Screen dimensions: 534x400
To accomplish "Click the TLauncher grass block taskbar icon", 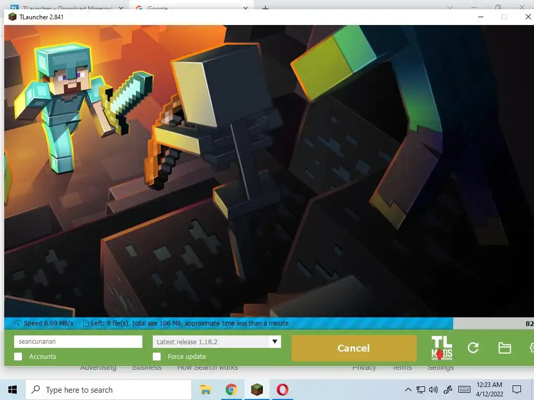I will coord(257,390).
